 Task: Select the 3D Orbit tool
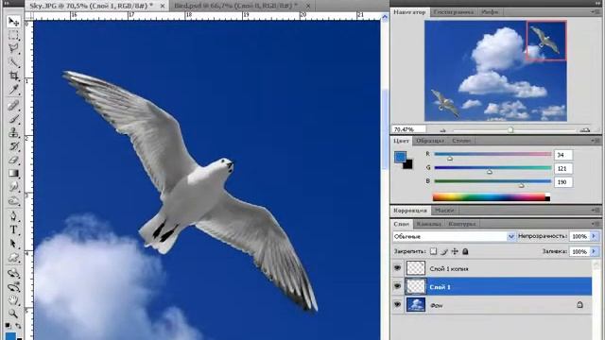[x=13, y=287]
